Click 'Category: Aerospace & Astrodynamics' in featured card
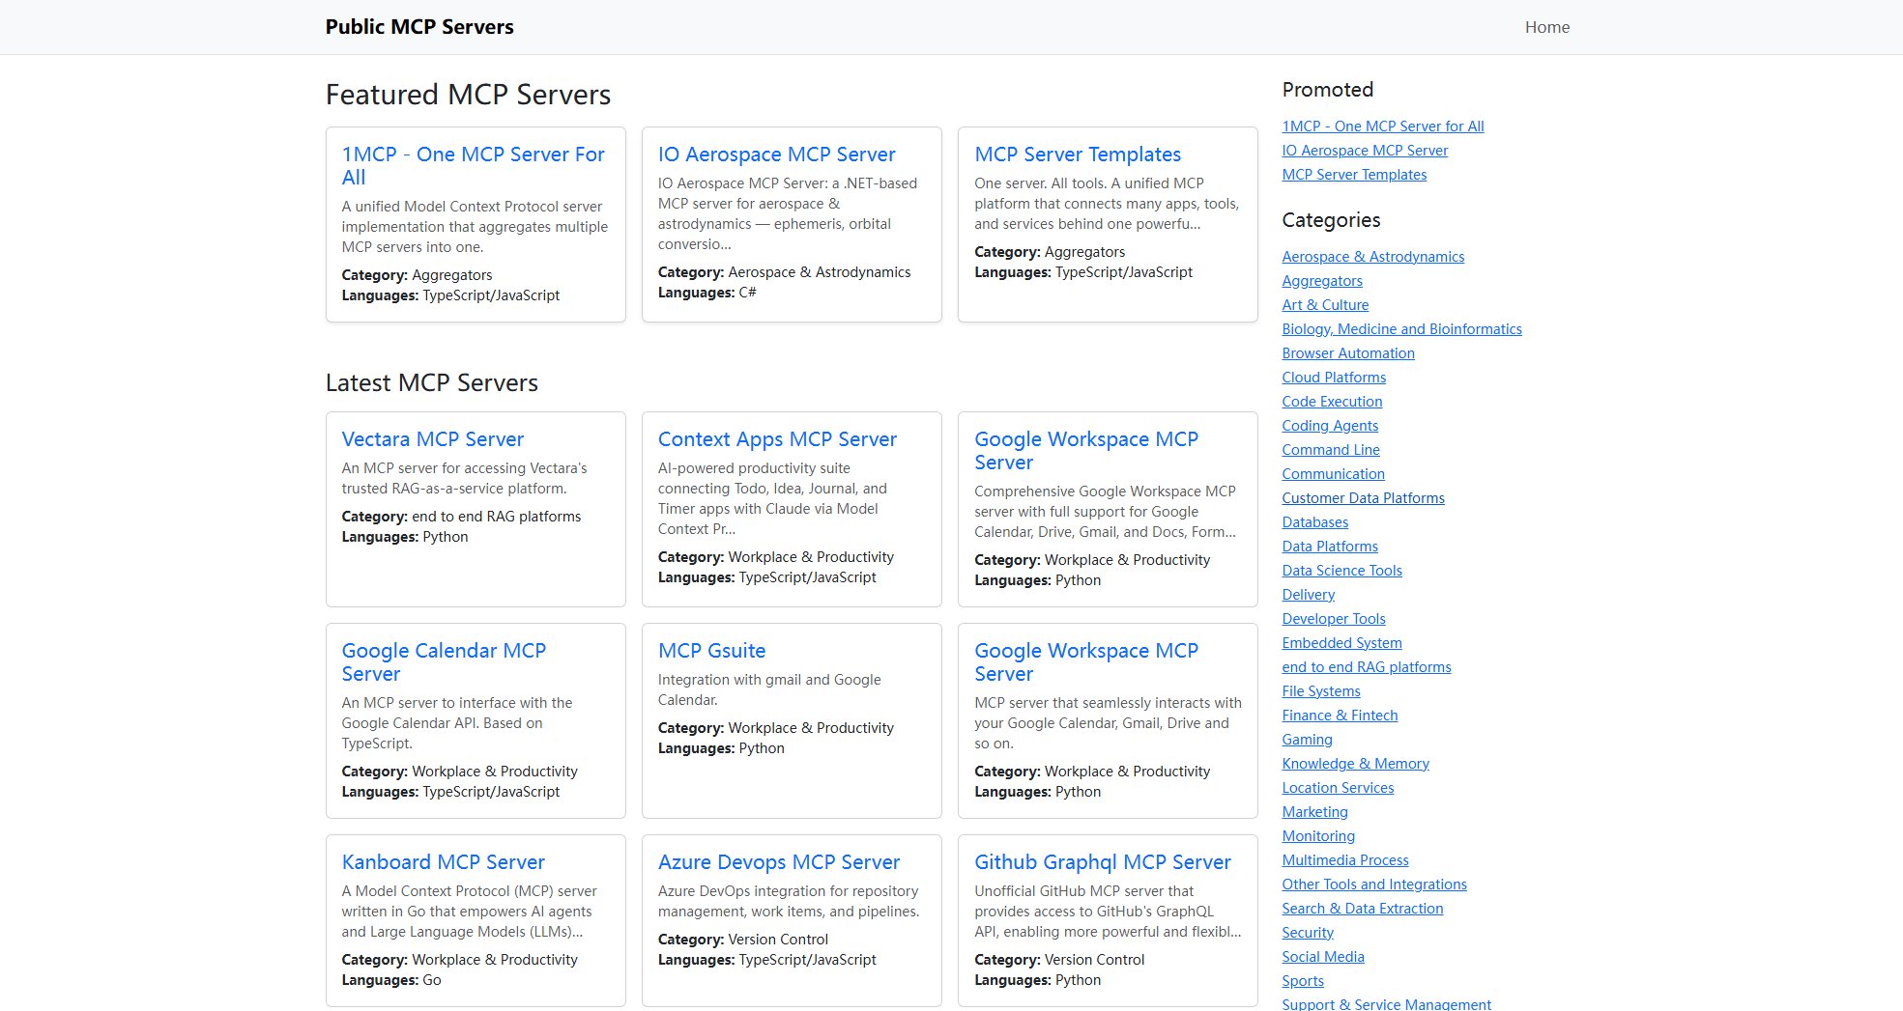 pyautogui.click(x=784, y=272)
